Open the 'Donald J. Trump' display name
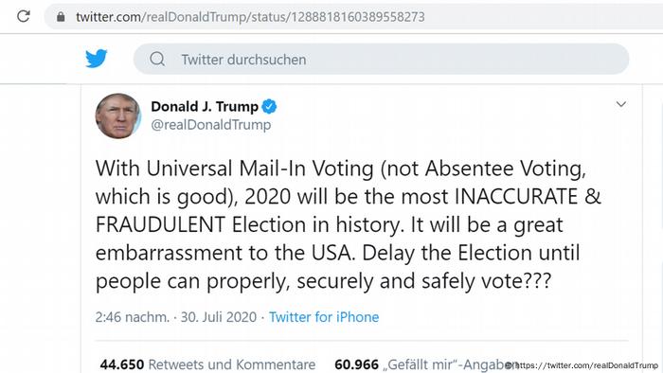Screen dimensions: 663x373 205,106
